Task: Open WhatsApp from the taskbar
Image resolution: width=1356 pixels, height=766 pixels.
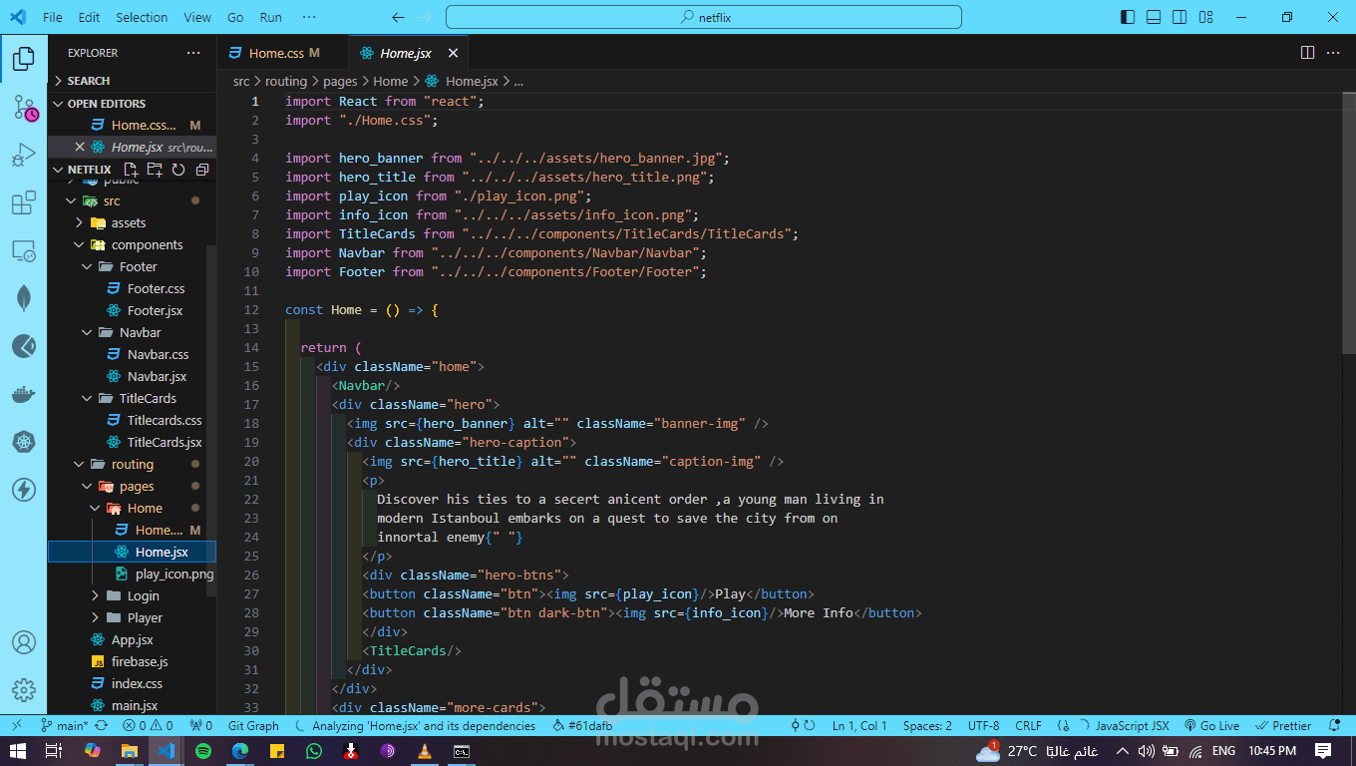Action: coord(314,751)
